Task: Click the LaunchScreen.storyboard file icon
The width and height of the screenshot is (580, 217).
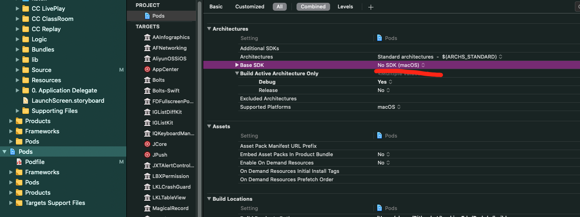Action: [x=26, y=100]
